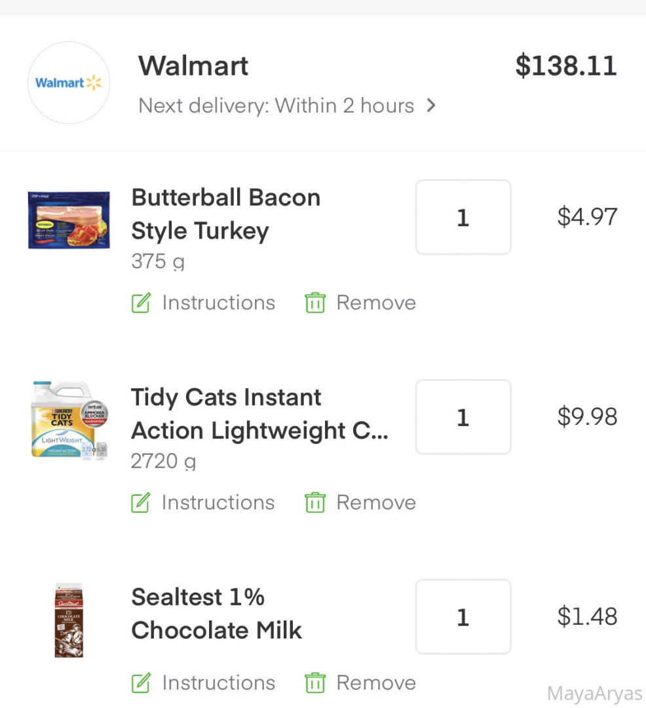Open Sealtest 1% Chocolate Milk item title

pyautogui.click(x=216, y=614)
